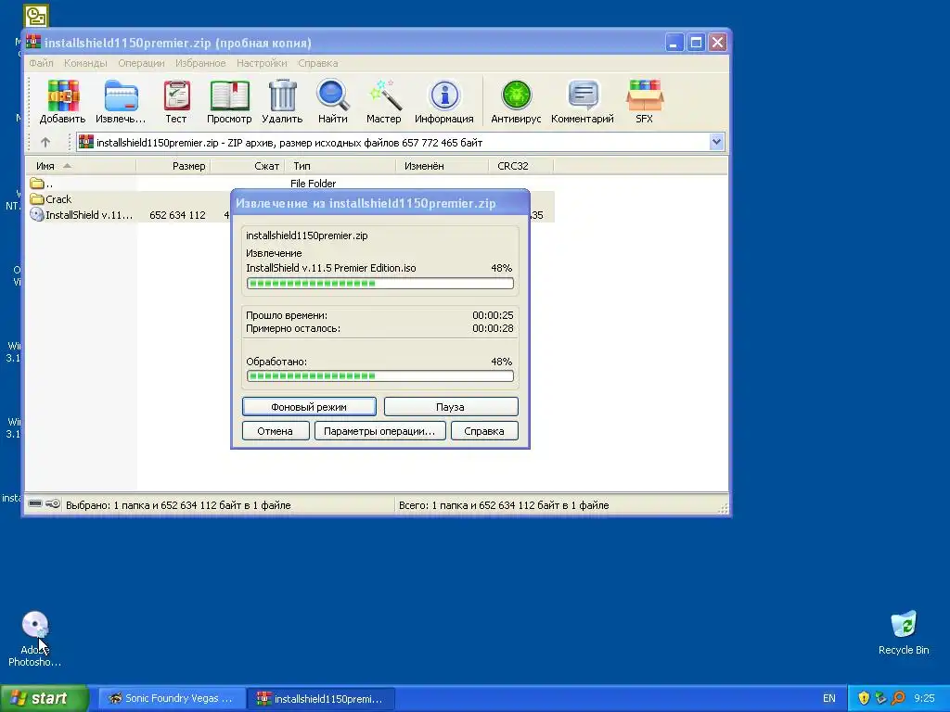This screenshot has height=712, width=950.
Task: Open the Команды menu
Action: click(85, 63)
